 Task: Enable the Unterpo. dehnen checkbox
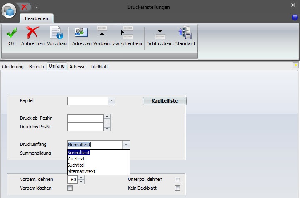click(x=177, y=179)
